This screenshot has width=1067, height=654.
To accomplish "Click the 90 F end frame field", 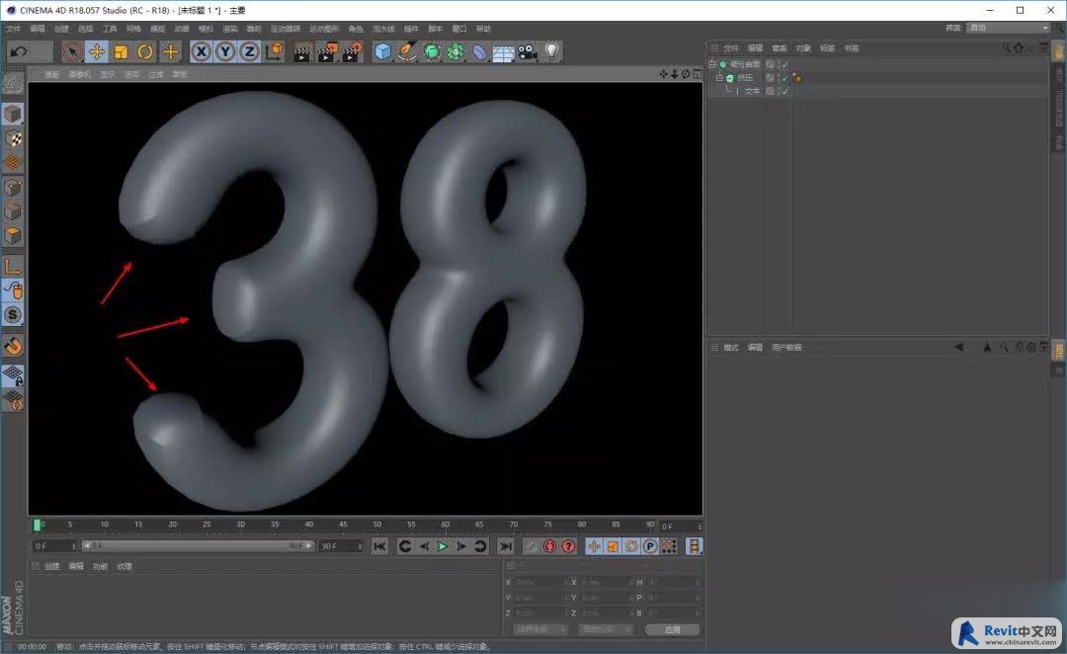I will click(340, 545).
